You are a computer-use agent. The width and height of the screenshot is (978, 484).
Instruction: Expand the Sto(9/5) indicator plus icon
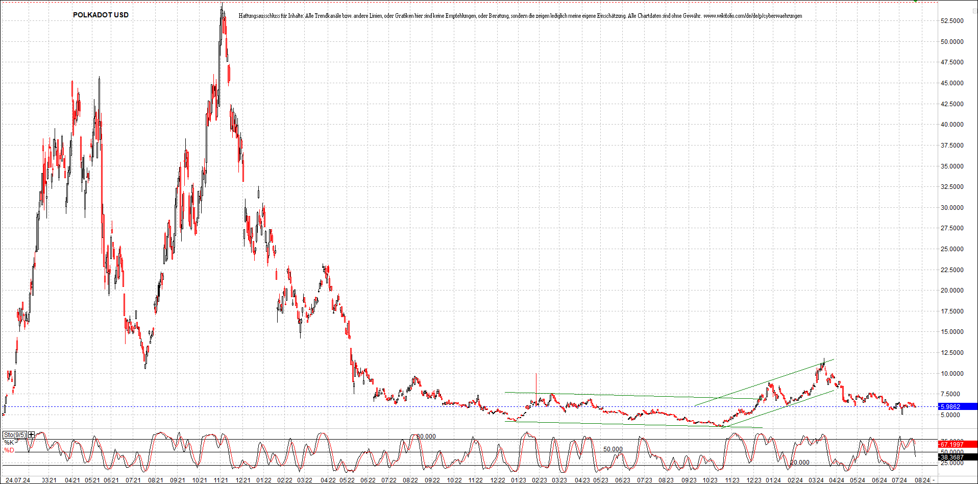coord(32,435)
